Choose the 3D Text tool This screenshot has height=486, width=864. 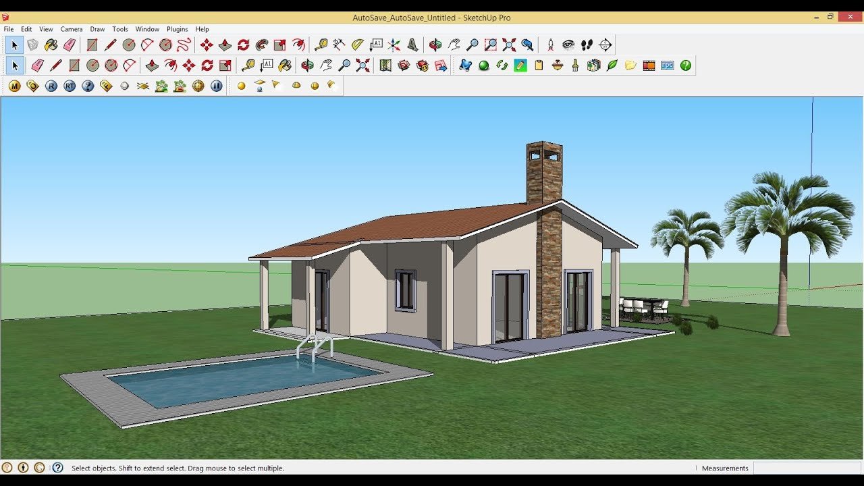point(412,45)
